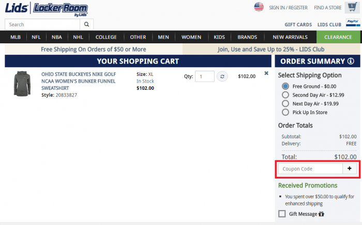Screen dimensions: 362x225
Task: Open the Ohio State sweatshirt product link
Action: (79, 81)
